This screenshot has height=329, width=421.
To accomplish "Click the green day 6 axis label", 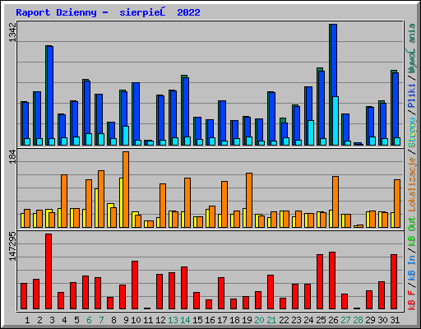I will pyautogui.click(x=89, y=320).
